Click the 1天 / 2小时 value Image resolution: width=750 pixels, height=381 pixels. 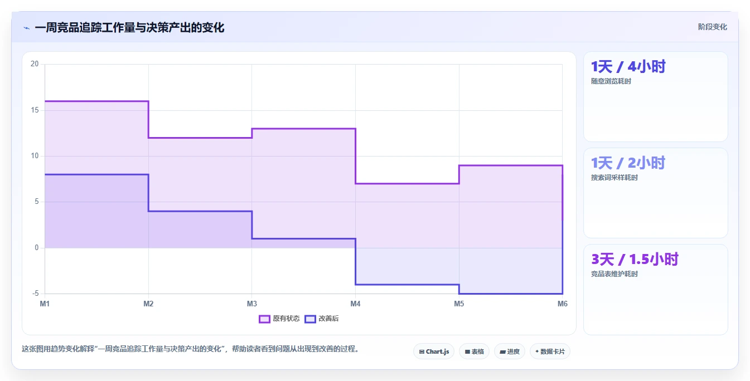click(x=628, y=163)
